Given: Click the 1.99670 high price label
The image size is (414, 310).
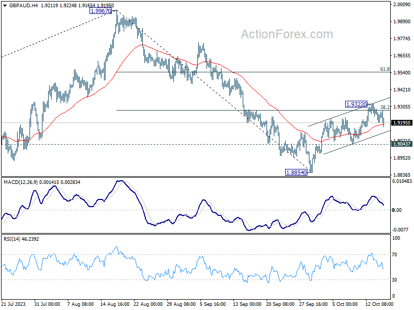Looking at the screenshot, I should 100,11.
